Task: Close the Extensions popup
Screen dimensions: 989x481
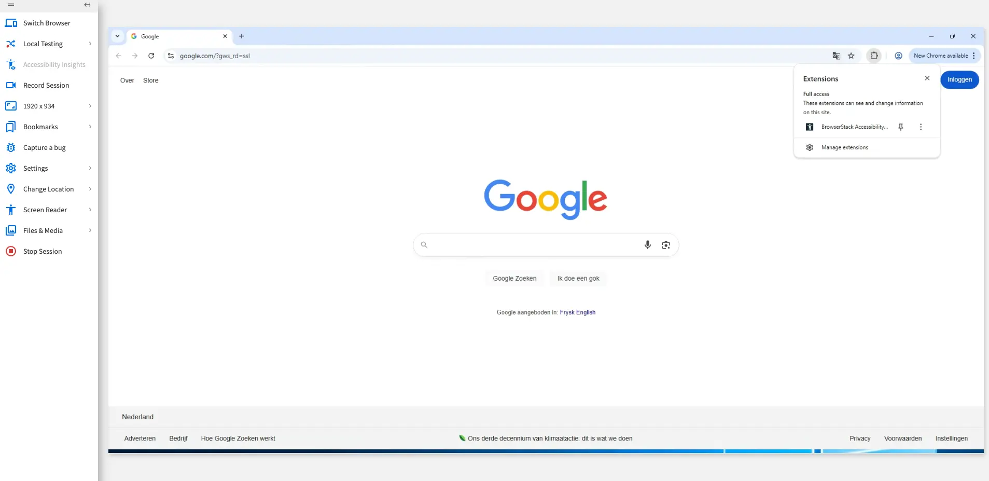Action: (927, 78)
